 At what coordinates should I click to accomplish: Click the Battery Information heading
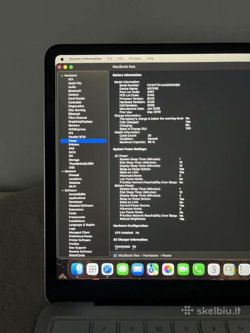(x=127, y=75)
